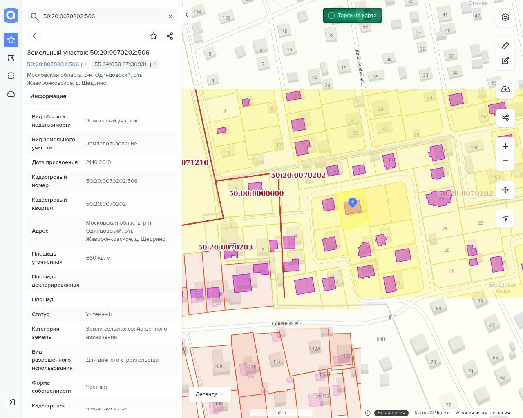Zoom in on the map
The image size is (523, 418).
point(505,146)
